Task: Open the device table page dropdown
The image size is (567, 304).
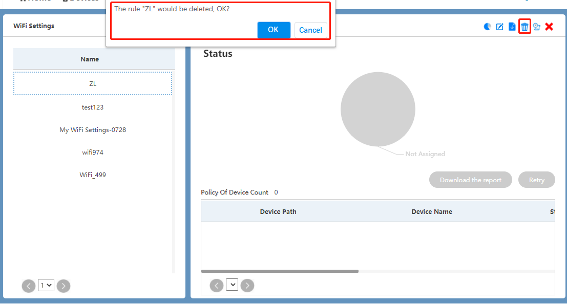Action: pos(232,285)
